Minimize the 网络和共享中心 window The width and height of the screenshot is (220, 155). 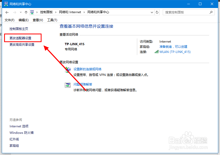point(189,4)
